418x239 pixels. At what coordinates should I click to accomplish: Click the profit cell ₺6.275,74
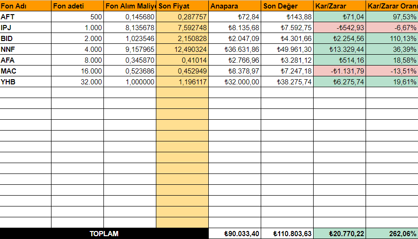(340, 82)
